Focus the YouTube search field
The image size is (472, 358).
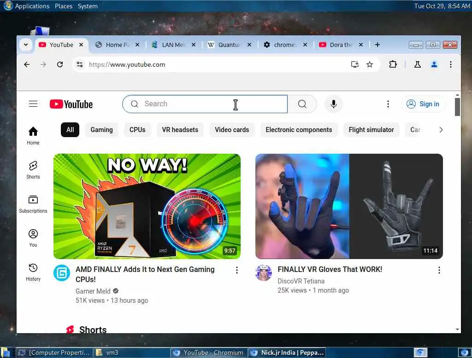click(x=205, y=104)
